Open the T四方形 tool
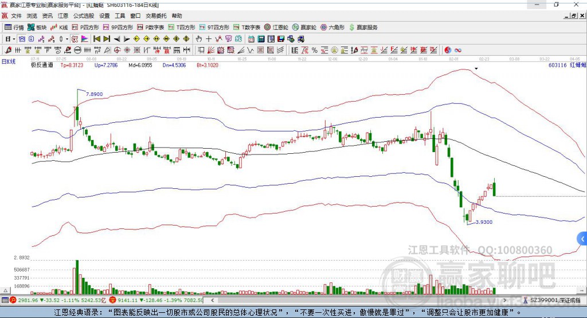The width and height of the screenshot is (587, 318). click(182, 28)
